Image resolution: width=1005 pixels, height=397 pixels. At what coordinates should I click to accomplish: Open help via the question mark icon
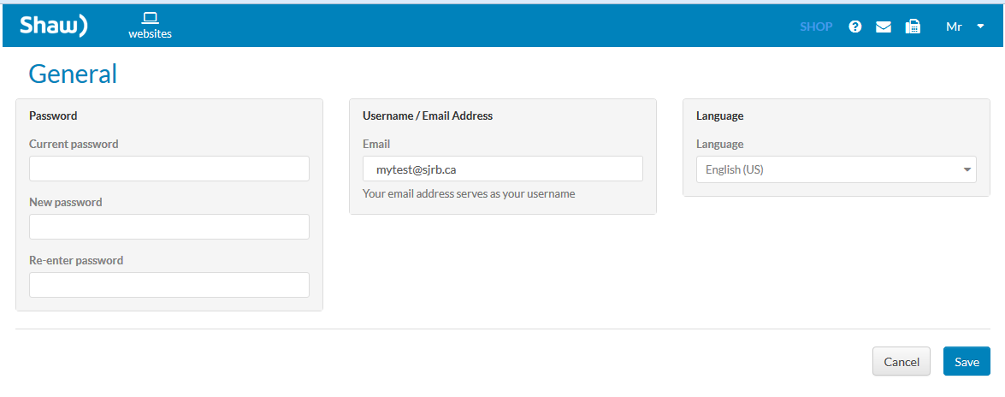coord(855,27)
